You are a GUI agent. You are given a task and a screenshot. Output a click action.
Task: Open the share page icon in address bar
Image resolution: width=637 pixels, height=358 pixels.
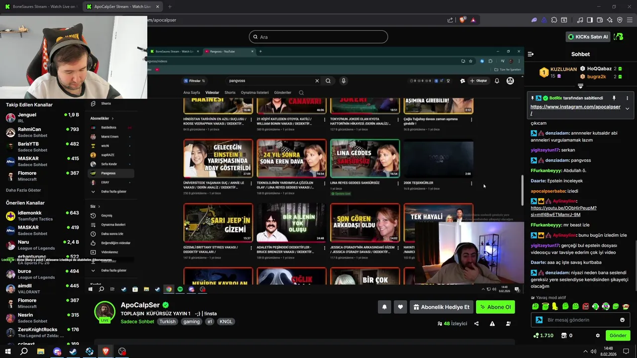(450, 20)
